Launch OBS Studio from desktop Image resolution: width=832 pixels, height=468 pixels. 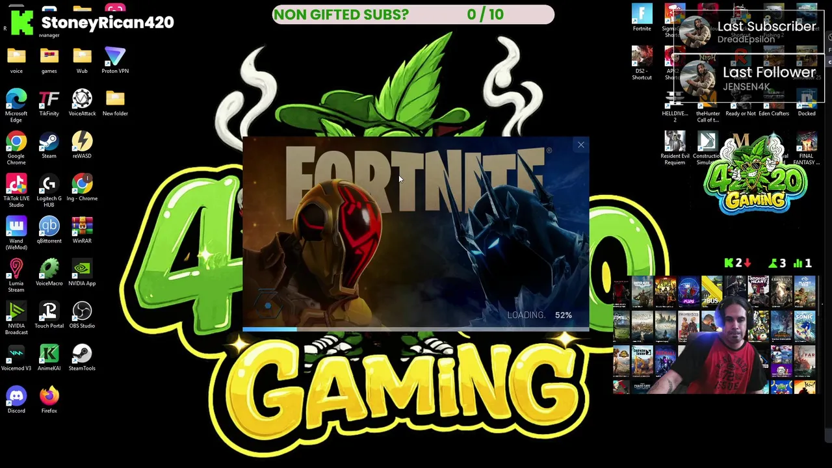(82, 315)
